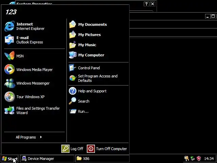Click the My Pictures label
Viewport: 217px width, 163px height.
pos(90,35)
